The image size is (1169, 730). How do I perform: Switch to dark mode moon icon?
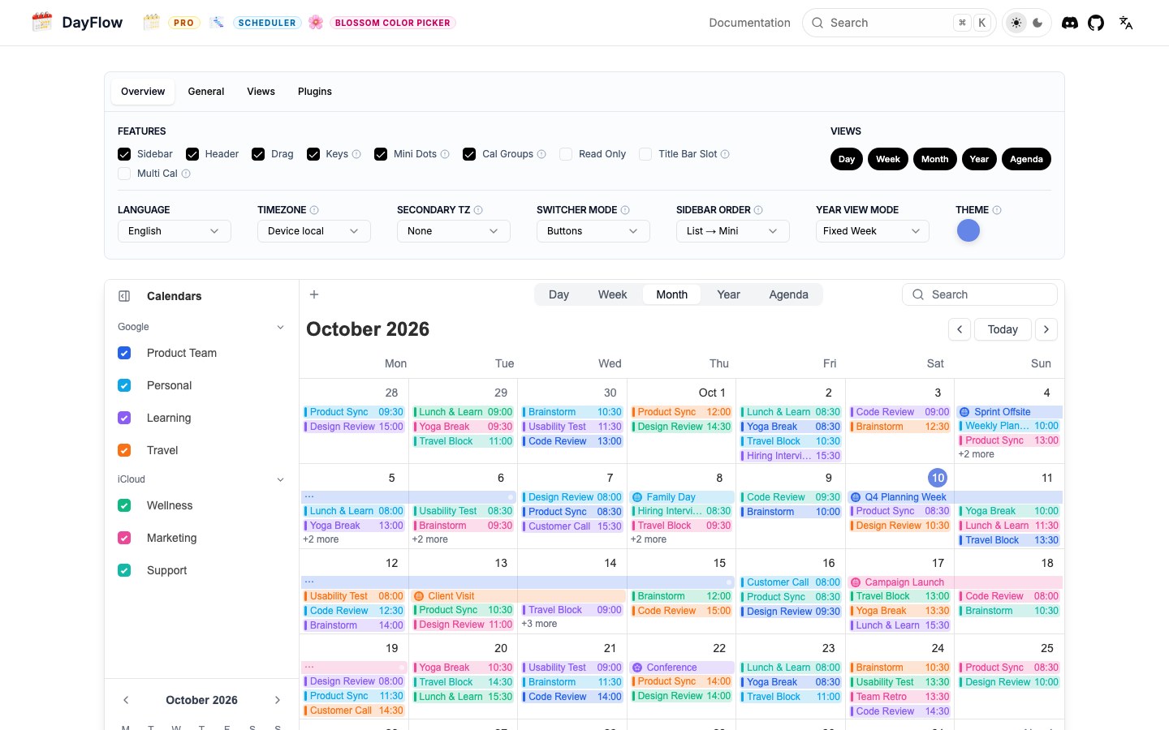(1037, 23)
